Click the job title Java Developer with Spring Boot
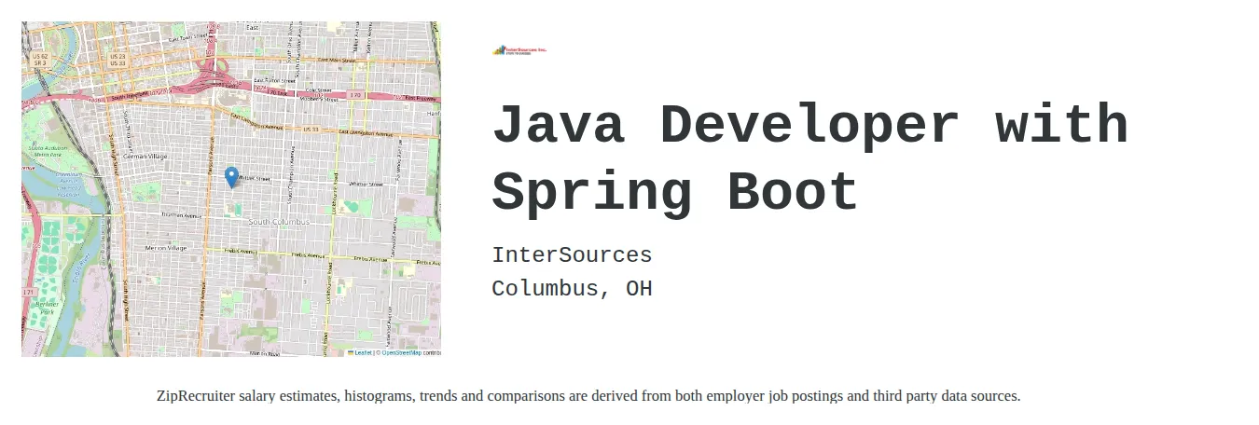Viewport: 1259px width, 425px height. (810, 158)
